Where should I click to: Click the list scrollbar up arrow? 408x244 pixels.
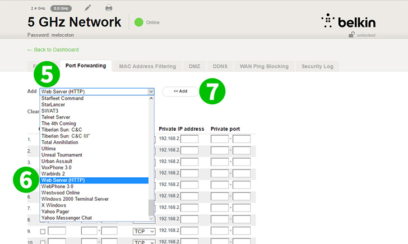pyautogui.click(x=151, y=98)
